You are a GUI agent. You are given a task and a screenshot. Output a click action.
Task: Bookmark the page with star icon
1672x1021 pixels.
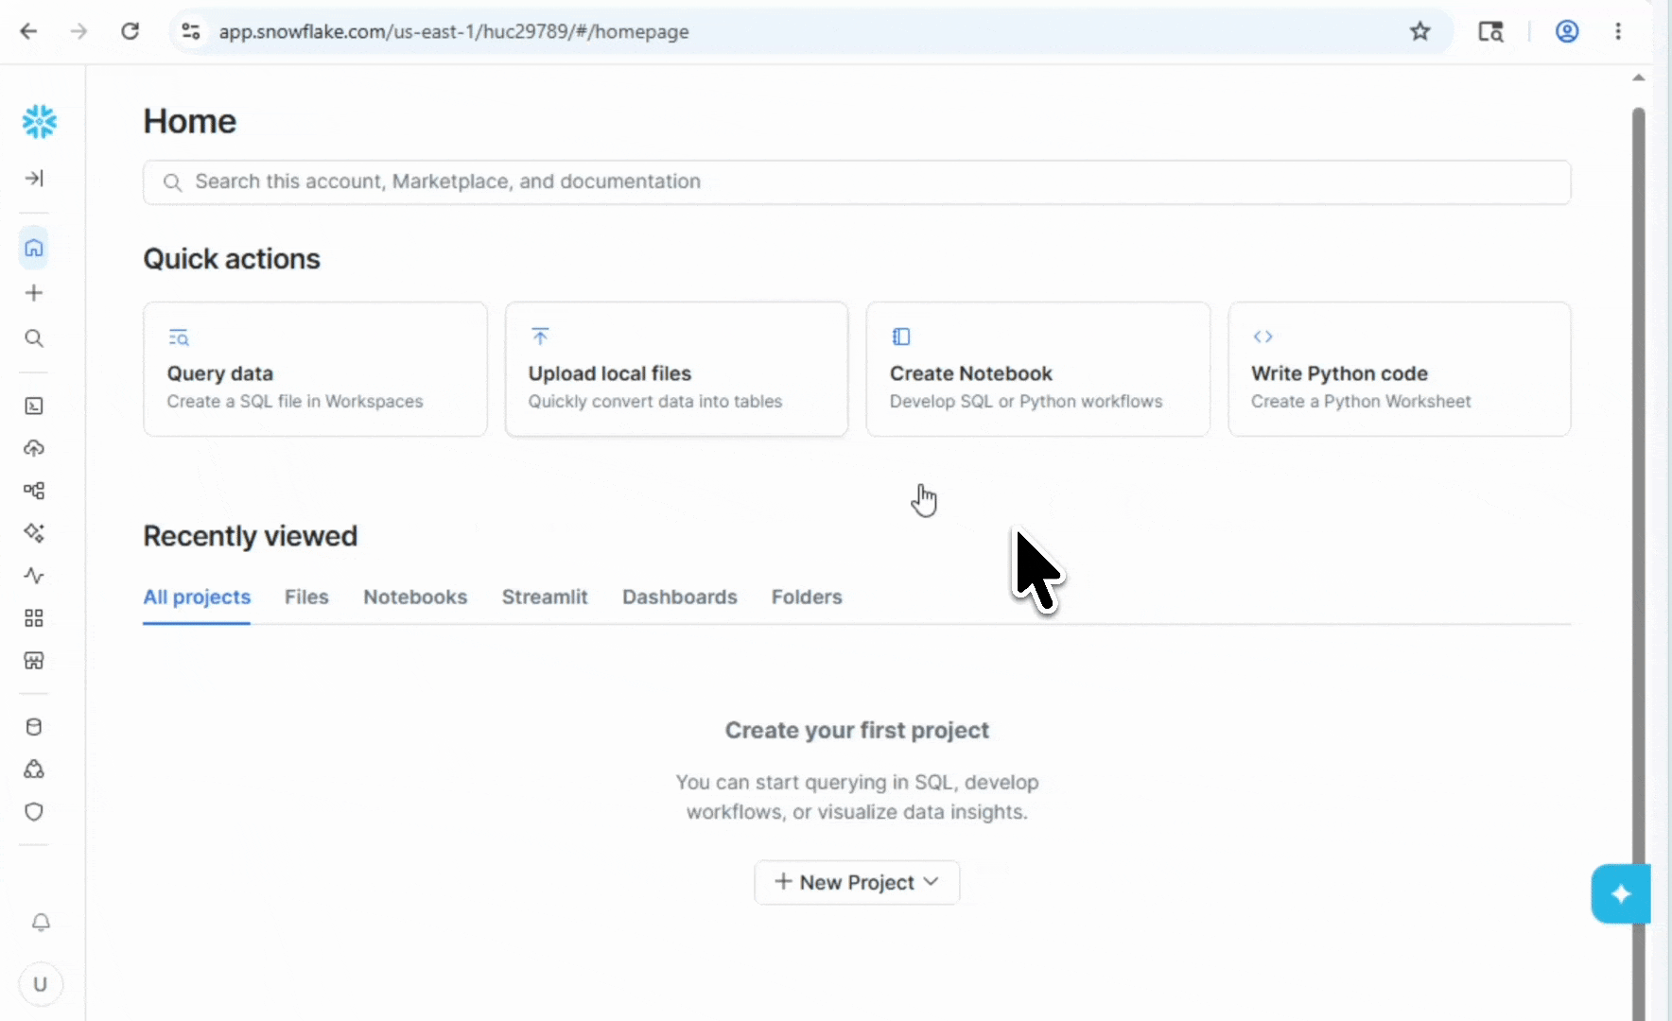(1420, 31)
